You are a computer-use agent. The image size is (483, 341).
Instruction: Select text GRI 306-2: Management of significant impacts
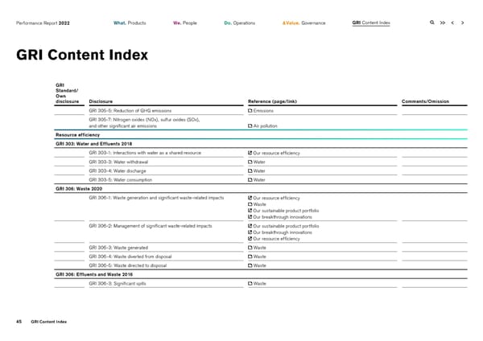151,226
